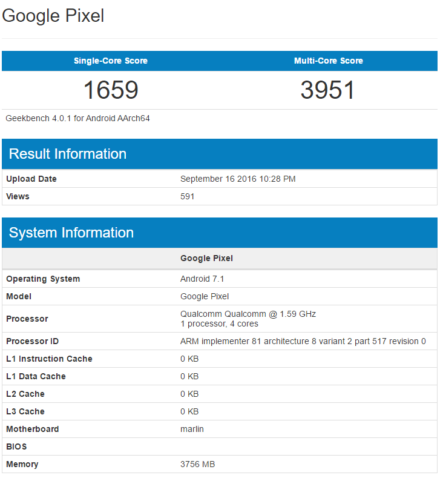Select the Multi-Core Score header

(x=328, y=61)
